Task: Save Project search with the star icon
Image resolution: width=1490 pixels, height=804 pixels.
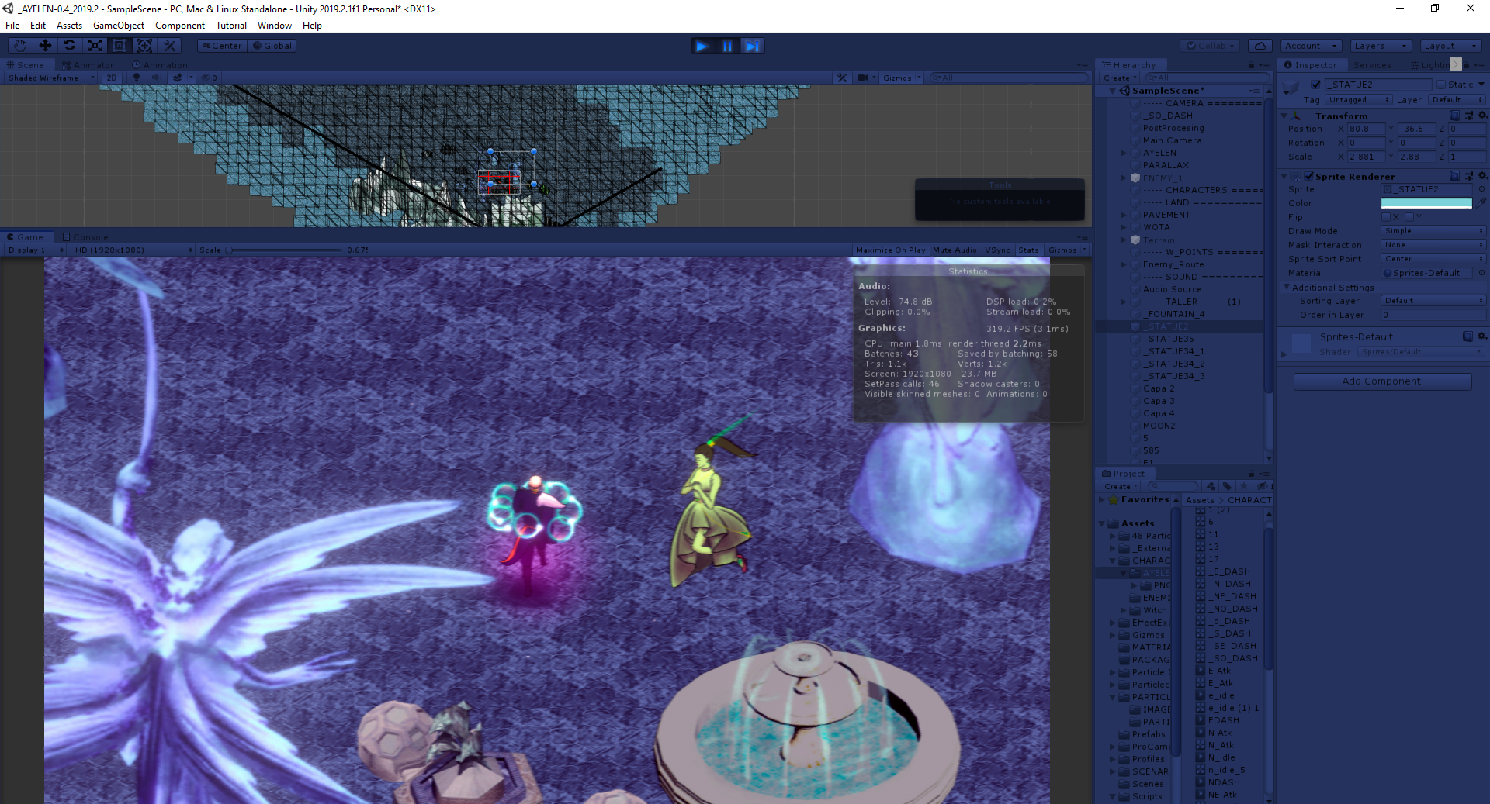Action: (1244, 486)
